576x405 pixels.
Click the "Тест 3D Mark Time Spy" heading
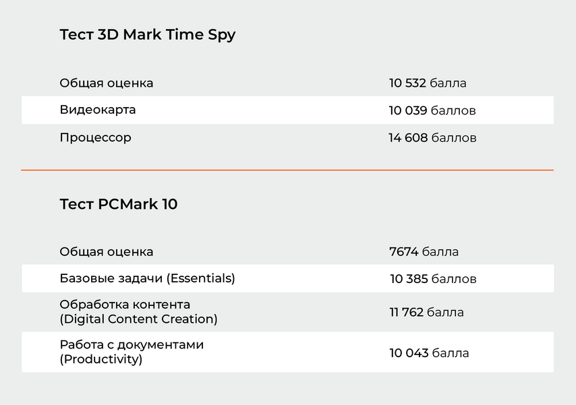[x=147, y=35]
